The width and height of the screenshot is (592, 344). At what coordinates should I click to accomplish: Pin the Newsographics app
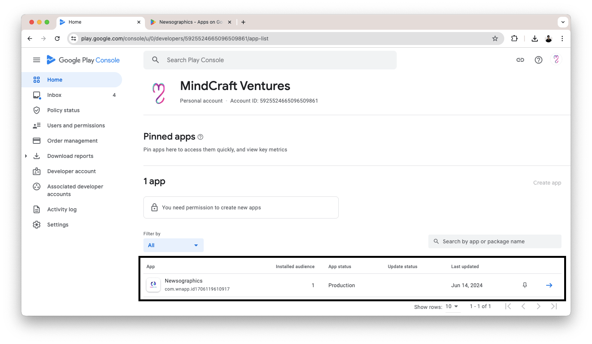pyautogui.click(x=524, y=285)
